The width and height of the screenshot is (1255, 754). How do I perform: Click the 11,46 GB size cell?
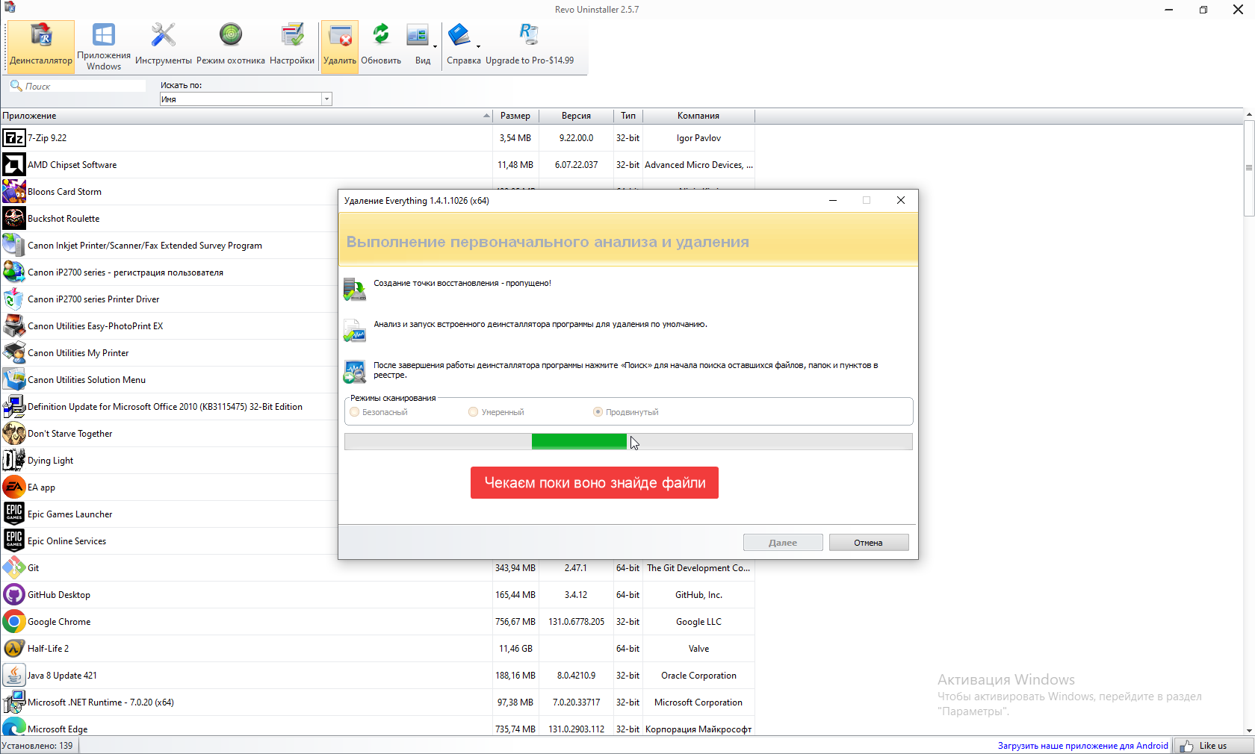(x=515, y=649)
